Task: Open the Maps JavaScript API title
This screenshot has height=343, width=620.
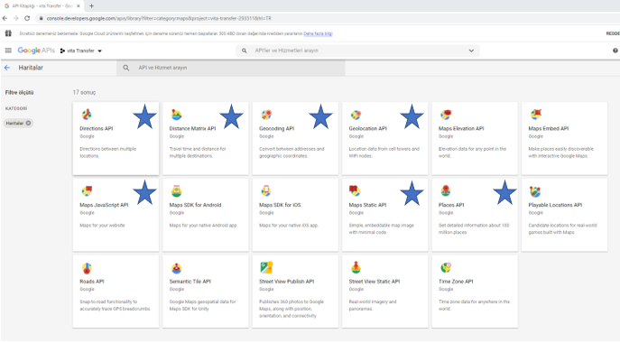Action: [x=104, y=205]
